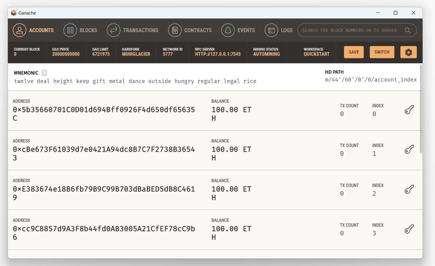Screen dimensions: 435x266
Task: Click the 100.00 ETH balance of account index 3
Action: pos(231,233)
